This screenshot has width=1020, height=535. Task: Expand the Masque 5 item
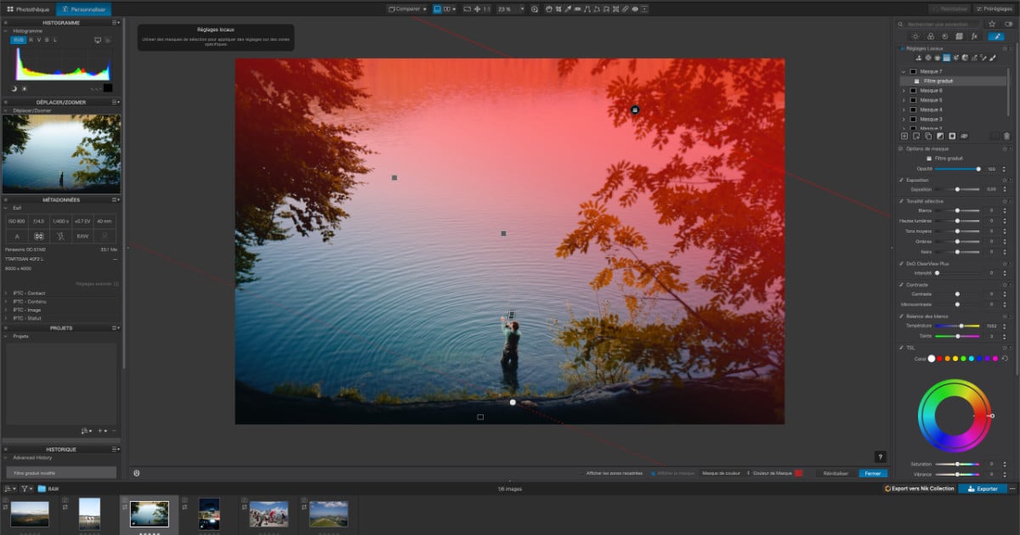click(904, 100)
